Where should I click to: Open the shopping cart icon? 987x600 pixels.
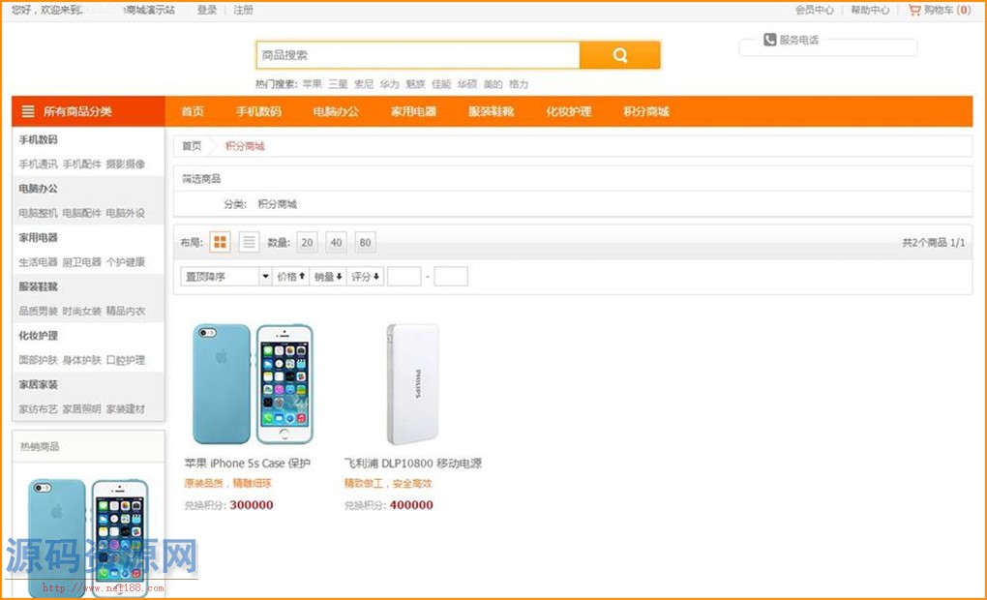(914, 10)
